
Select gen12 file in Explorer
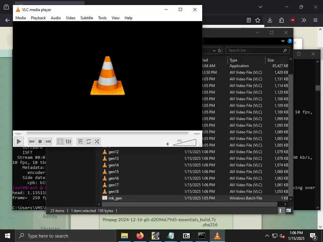click(x=114, y=152)
